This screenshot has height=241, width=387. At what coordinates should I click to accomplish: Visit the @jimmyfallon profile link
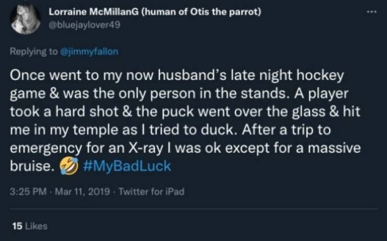89,51
